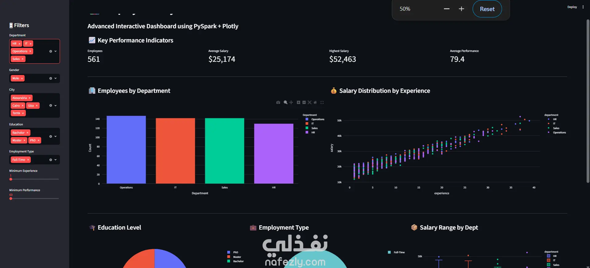590x268 pixels.
Task: Expand the Department multiselect dropdown arrow
Action: coord(56,51)
